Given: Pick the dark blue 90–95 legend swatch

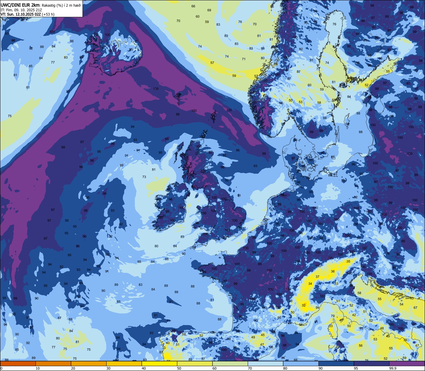Looking at the screenshot, I should 336,363.
